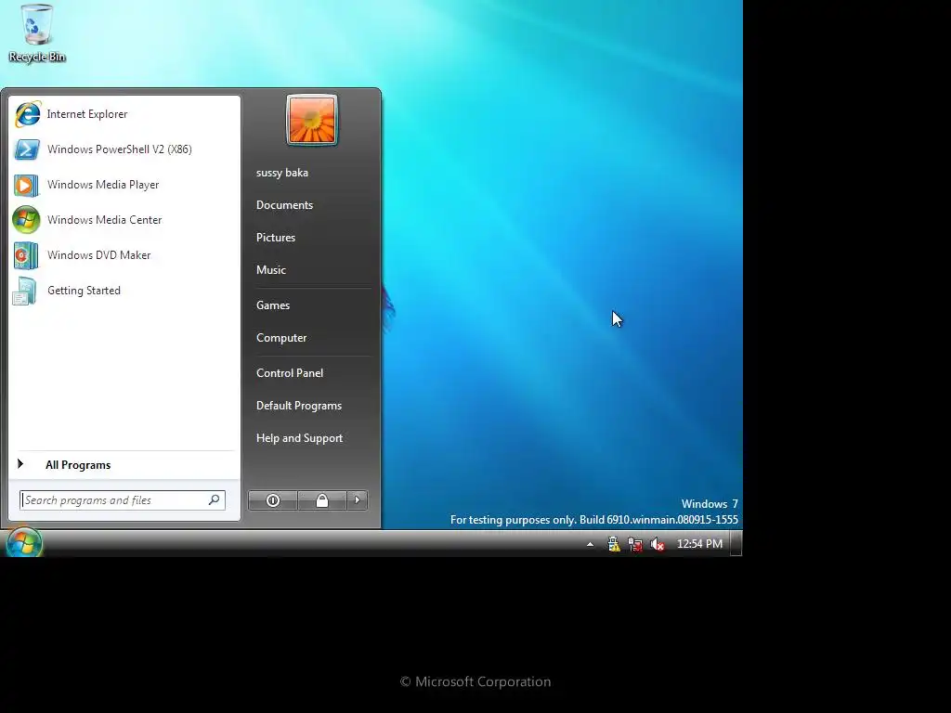Image resolution: width=951 pixels, height=713 pixels.
Task: Select the Windows PowerShell V2 (X86) label
Action: (x=120, y=149)
